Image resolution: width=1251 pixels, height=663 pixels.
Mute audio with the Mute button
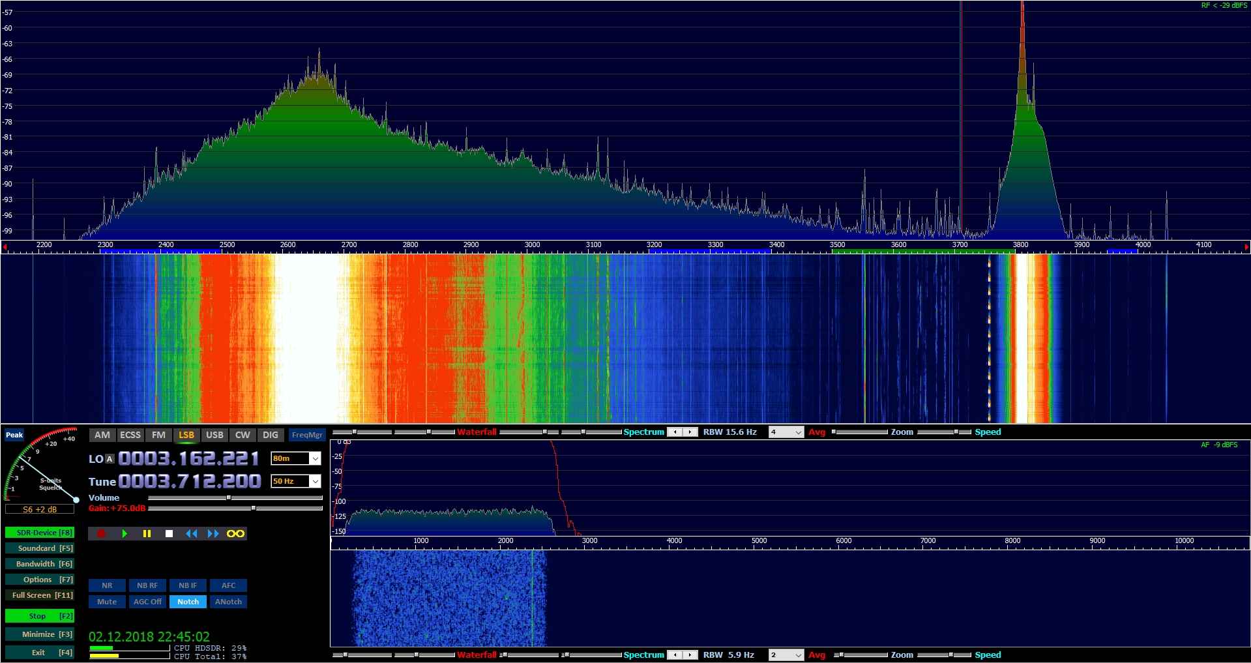pyautogui.click(x=107, y=602)
